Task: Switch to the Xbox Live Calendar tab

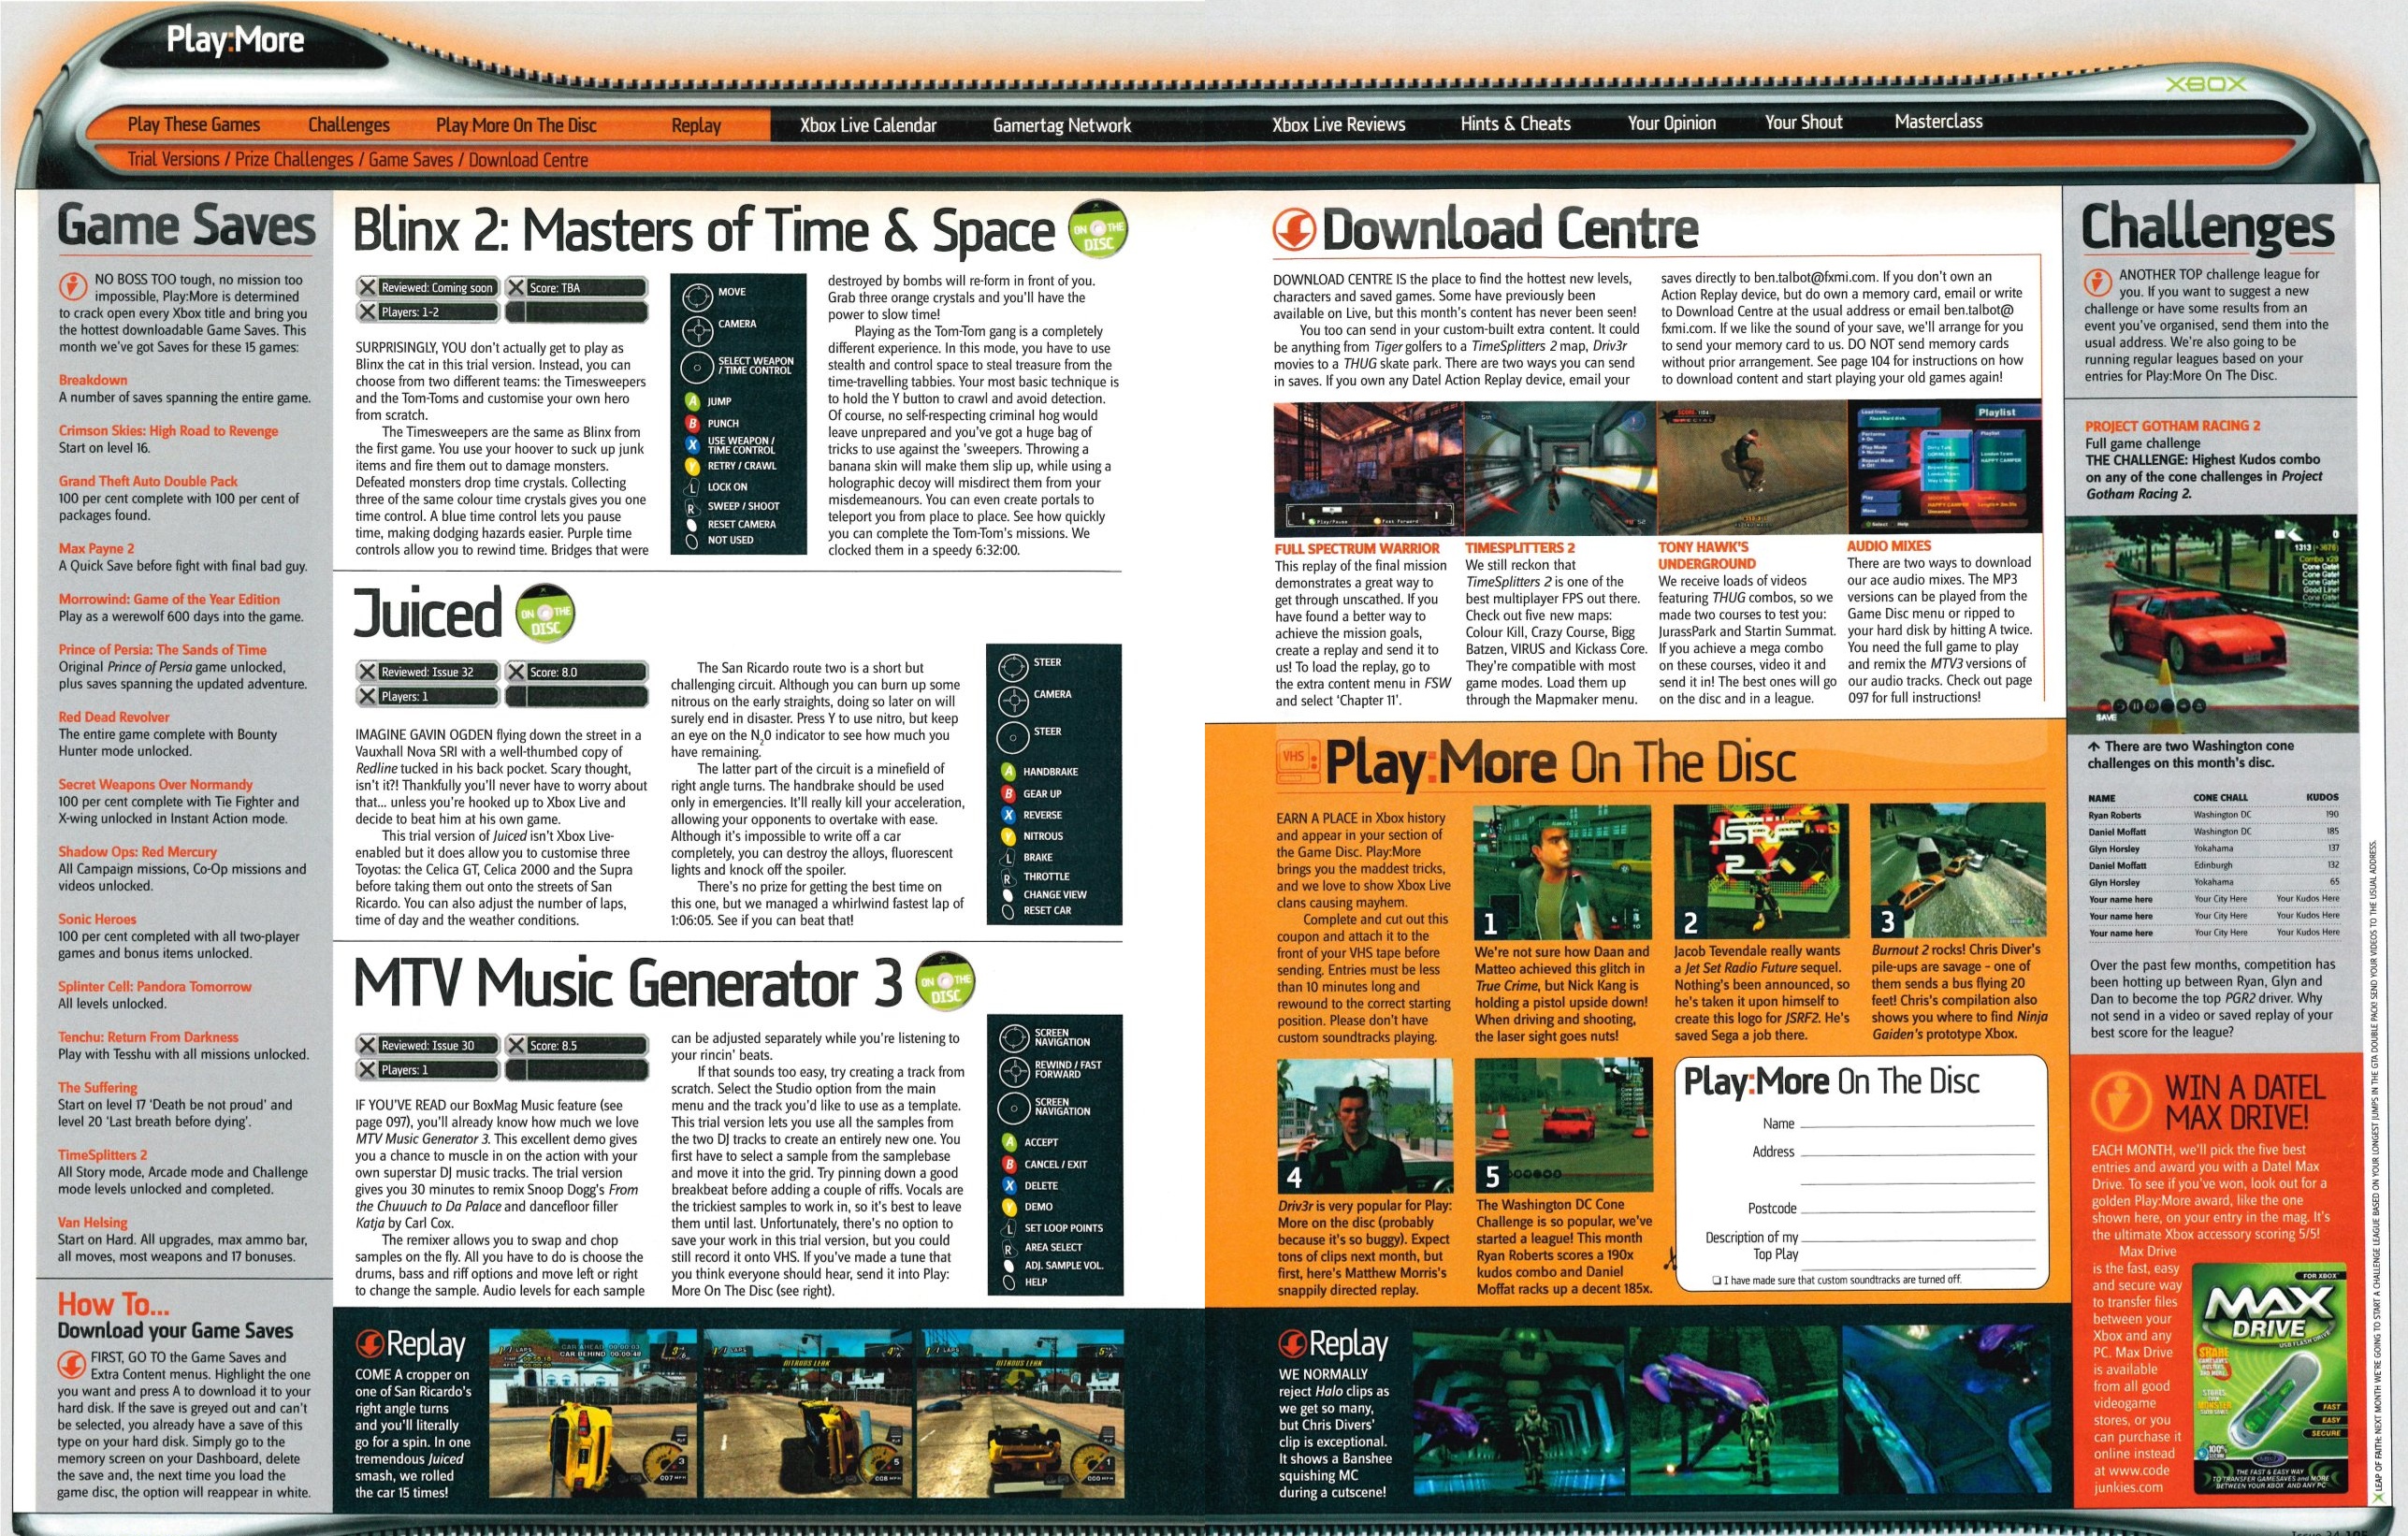Action: point(868,125)
